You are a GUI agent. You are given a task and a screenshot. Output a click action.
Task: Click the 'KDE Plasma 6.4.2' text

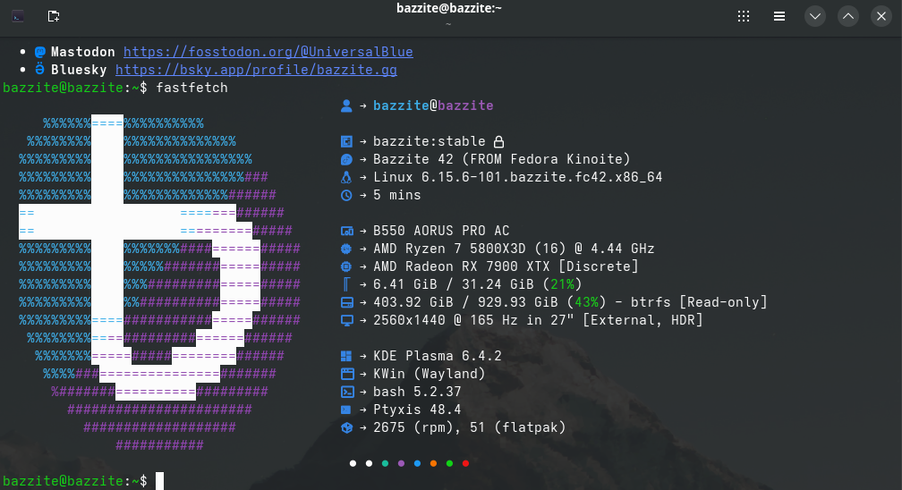[x=438, y=356]
